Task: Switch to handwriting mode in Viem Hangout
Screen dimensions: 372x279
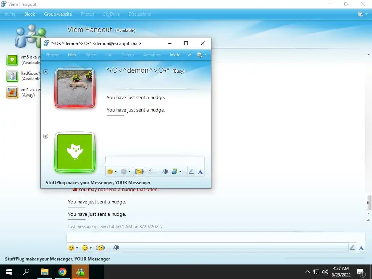Action: (352, 248)
